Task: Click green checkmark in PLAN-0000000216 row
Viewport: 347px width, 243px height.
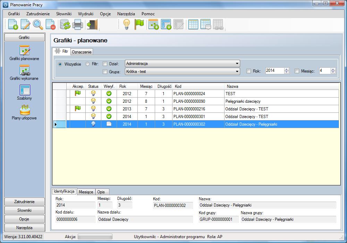Action: [109, 109]
